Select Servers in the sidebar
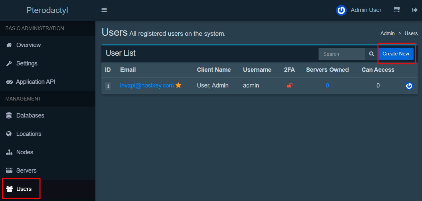This screenshot has width=422, height=201. click(26, 171)
